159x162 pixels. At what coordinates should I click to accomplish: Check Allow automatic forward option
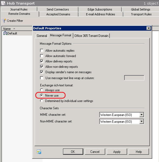[42, 56]
